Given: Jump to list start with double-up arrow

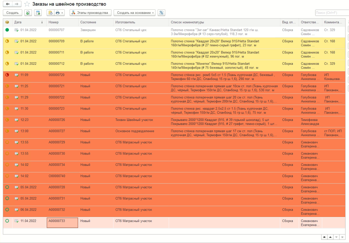Looking at the screenshot, I should pyautogui.click(x=324, y=237).
